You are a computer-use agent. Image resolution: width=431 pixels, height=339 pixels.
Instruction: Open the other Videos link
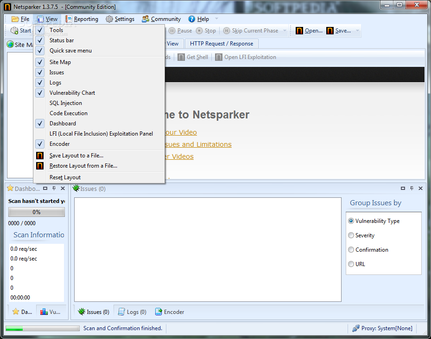tap(179, 156)
